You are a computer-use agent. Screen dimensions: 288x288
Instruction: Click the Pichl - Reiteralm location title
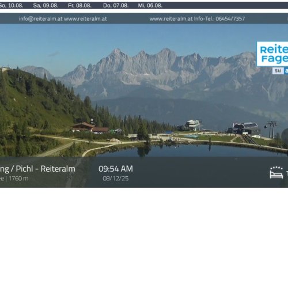point(46,169)
